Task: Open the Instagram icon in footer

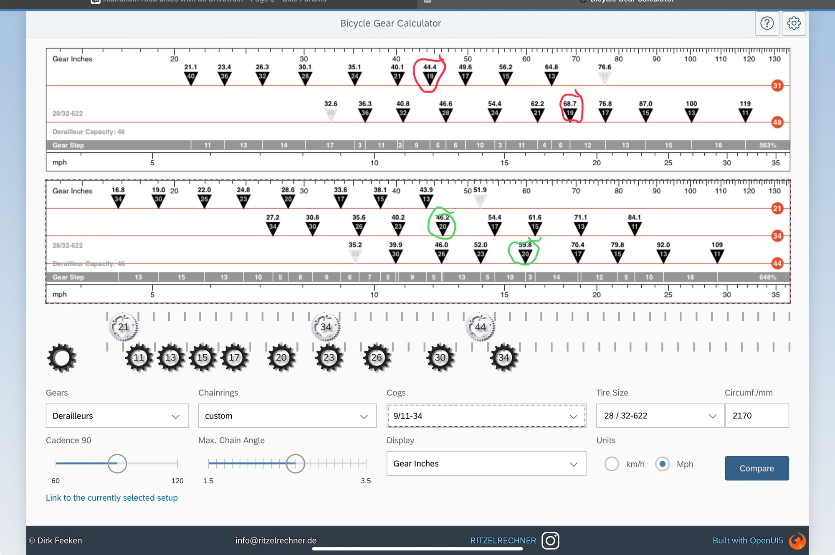Action: coord(550,540)
